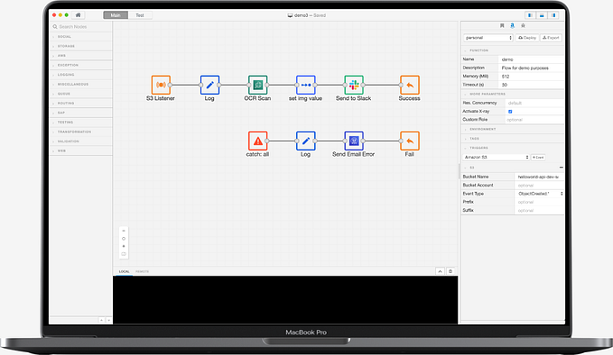Click the Prefix optional field
Screen dimensions: 613x355
539,202
